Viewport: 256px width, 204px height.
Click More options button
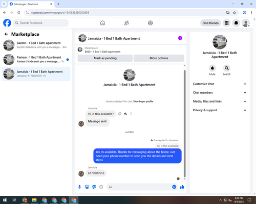[x=159, y=58]
